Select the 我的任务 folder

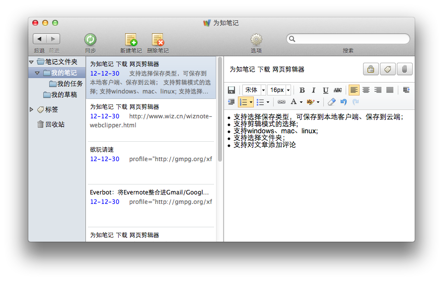[x=66, y=84]
